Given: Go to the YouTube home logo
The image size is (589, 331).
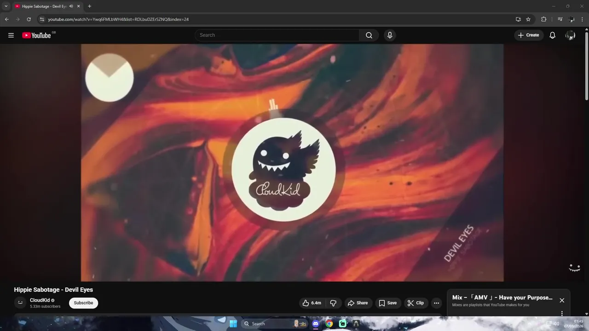Looking at the screenshot, I should point(37,35).
